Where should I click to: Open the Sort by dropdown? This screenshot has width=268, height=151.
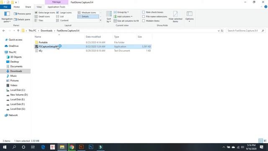(x=109, y=17)
